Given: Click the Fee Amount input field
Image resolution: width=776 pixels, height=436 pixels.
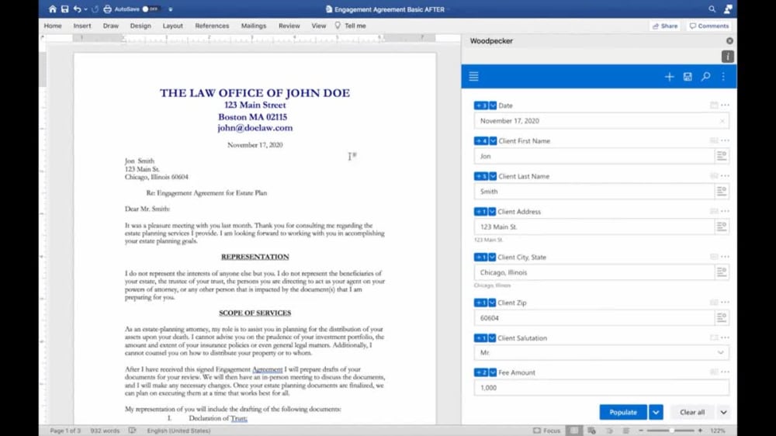Looking at the screenshot, I should (x=601, y=387).
